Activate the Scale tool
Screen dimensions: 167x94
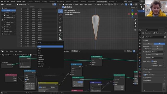coord(60,27)
